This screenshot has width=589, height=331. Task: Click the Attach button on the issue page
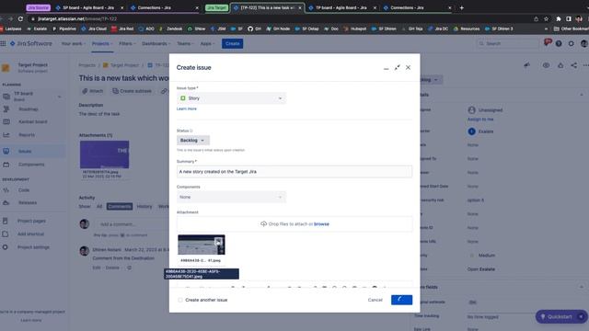(92, 91)
